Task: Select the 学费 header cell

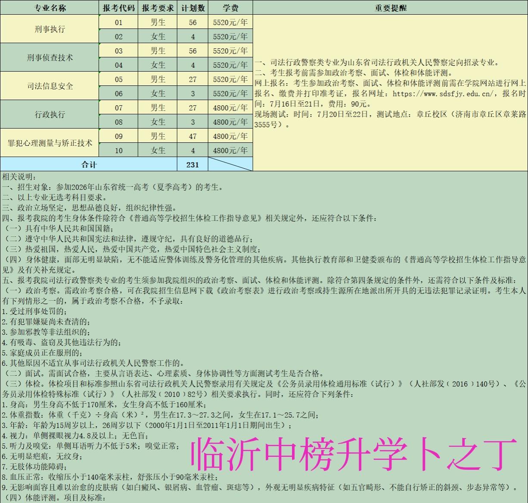Action: [230, 8]
